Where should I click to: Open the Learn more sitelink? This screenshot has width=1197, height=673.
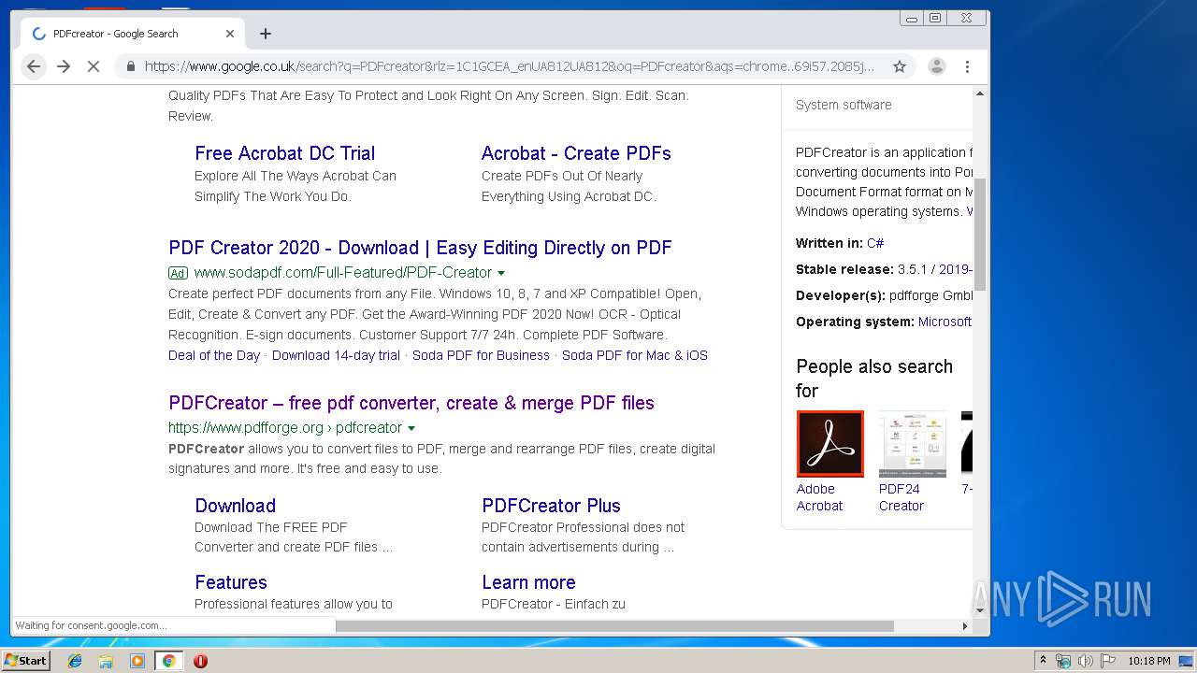pyautogui.click(x=528, y=582)
